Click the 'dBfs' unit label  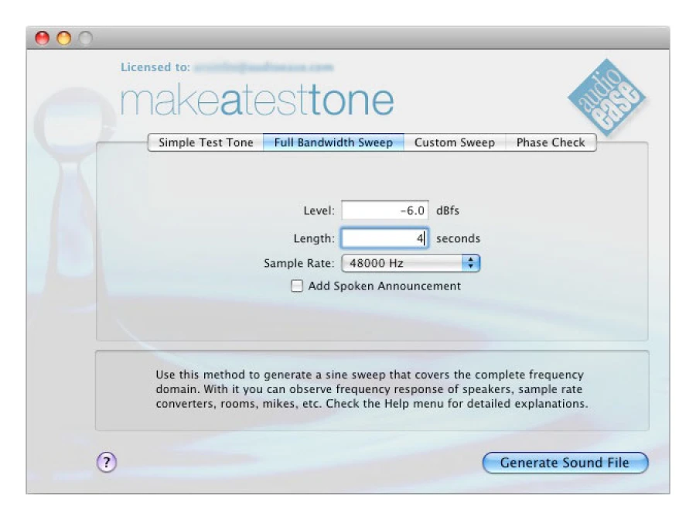(x=448, y=210)
